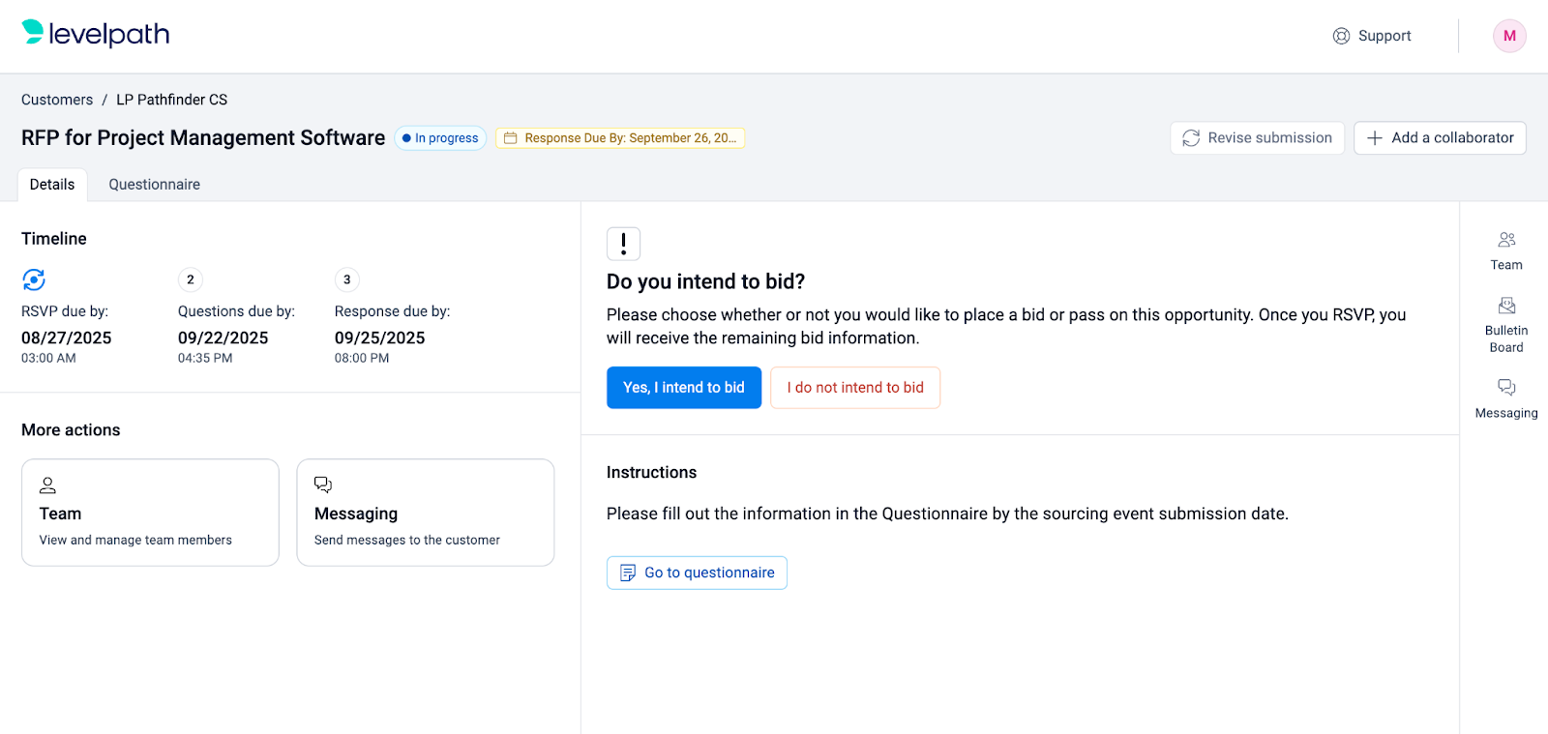Screen dimensions: 1548x734
Task: Navigate to Customers breadcrumb
Action: tap(57, 100)
